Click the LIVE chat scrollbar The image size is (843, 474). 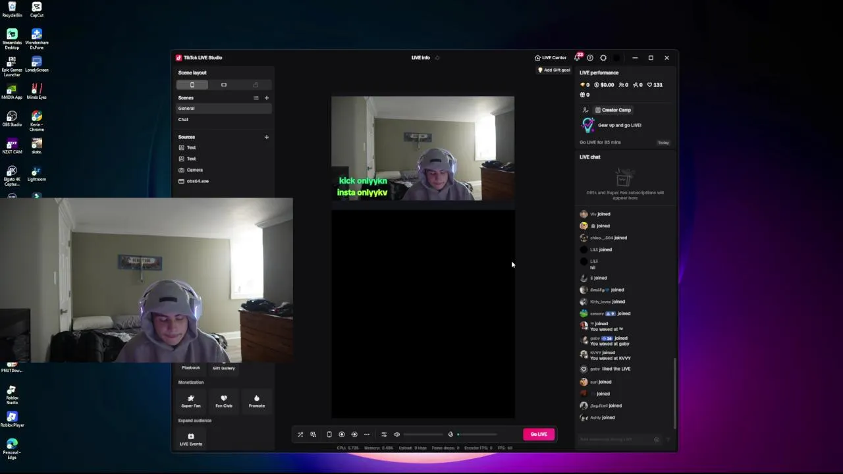(674, 393)
